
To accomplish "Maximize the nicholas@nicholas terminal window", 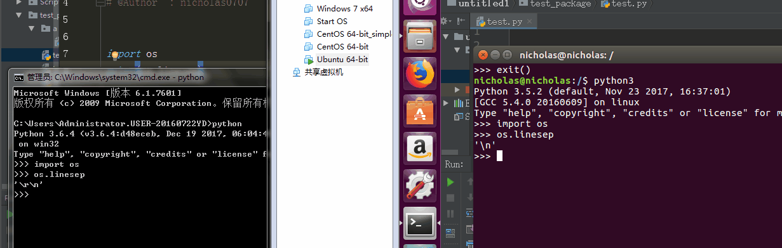I will pyautogui.click(x=507, y=55).
